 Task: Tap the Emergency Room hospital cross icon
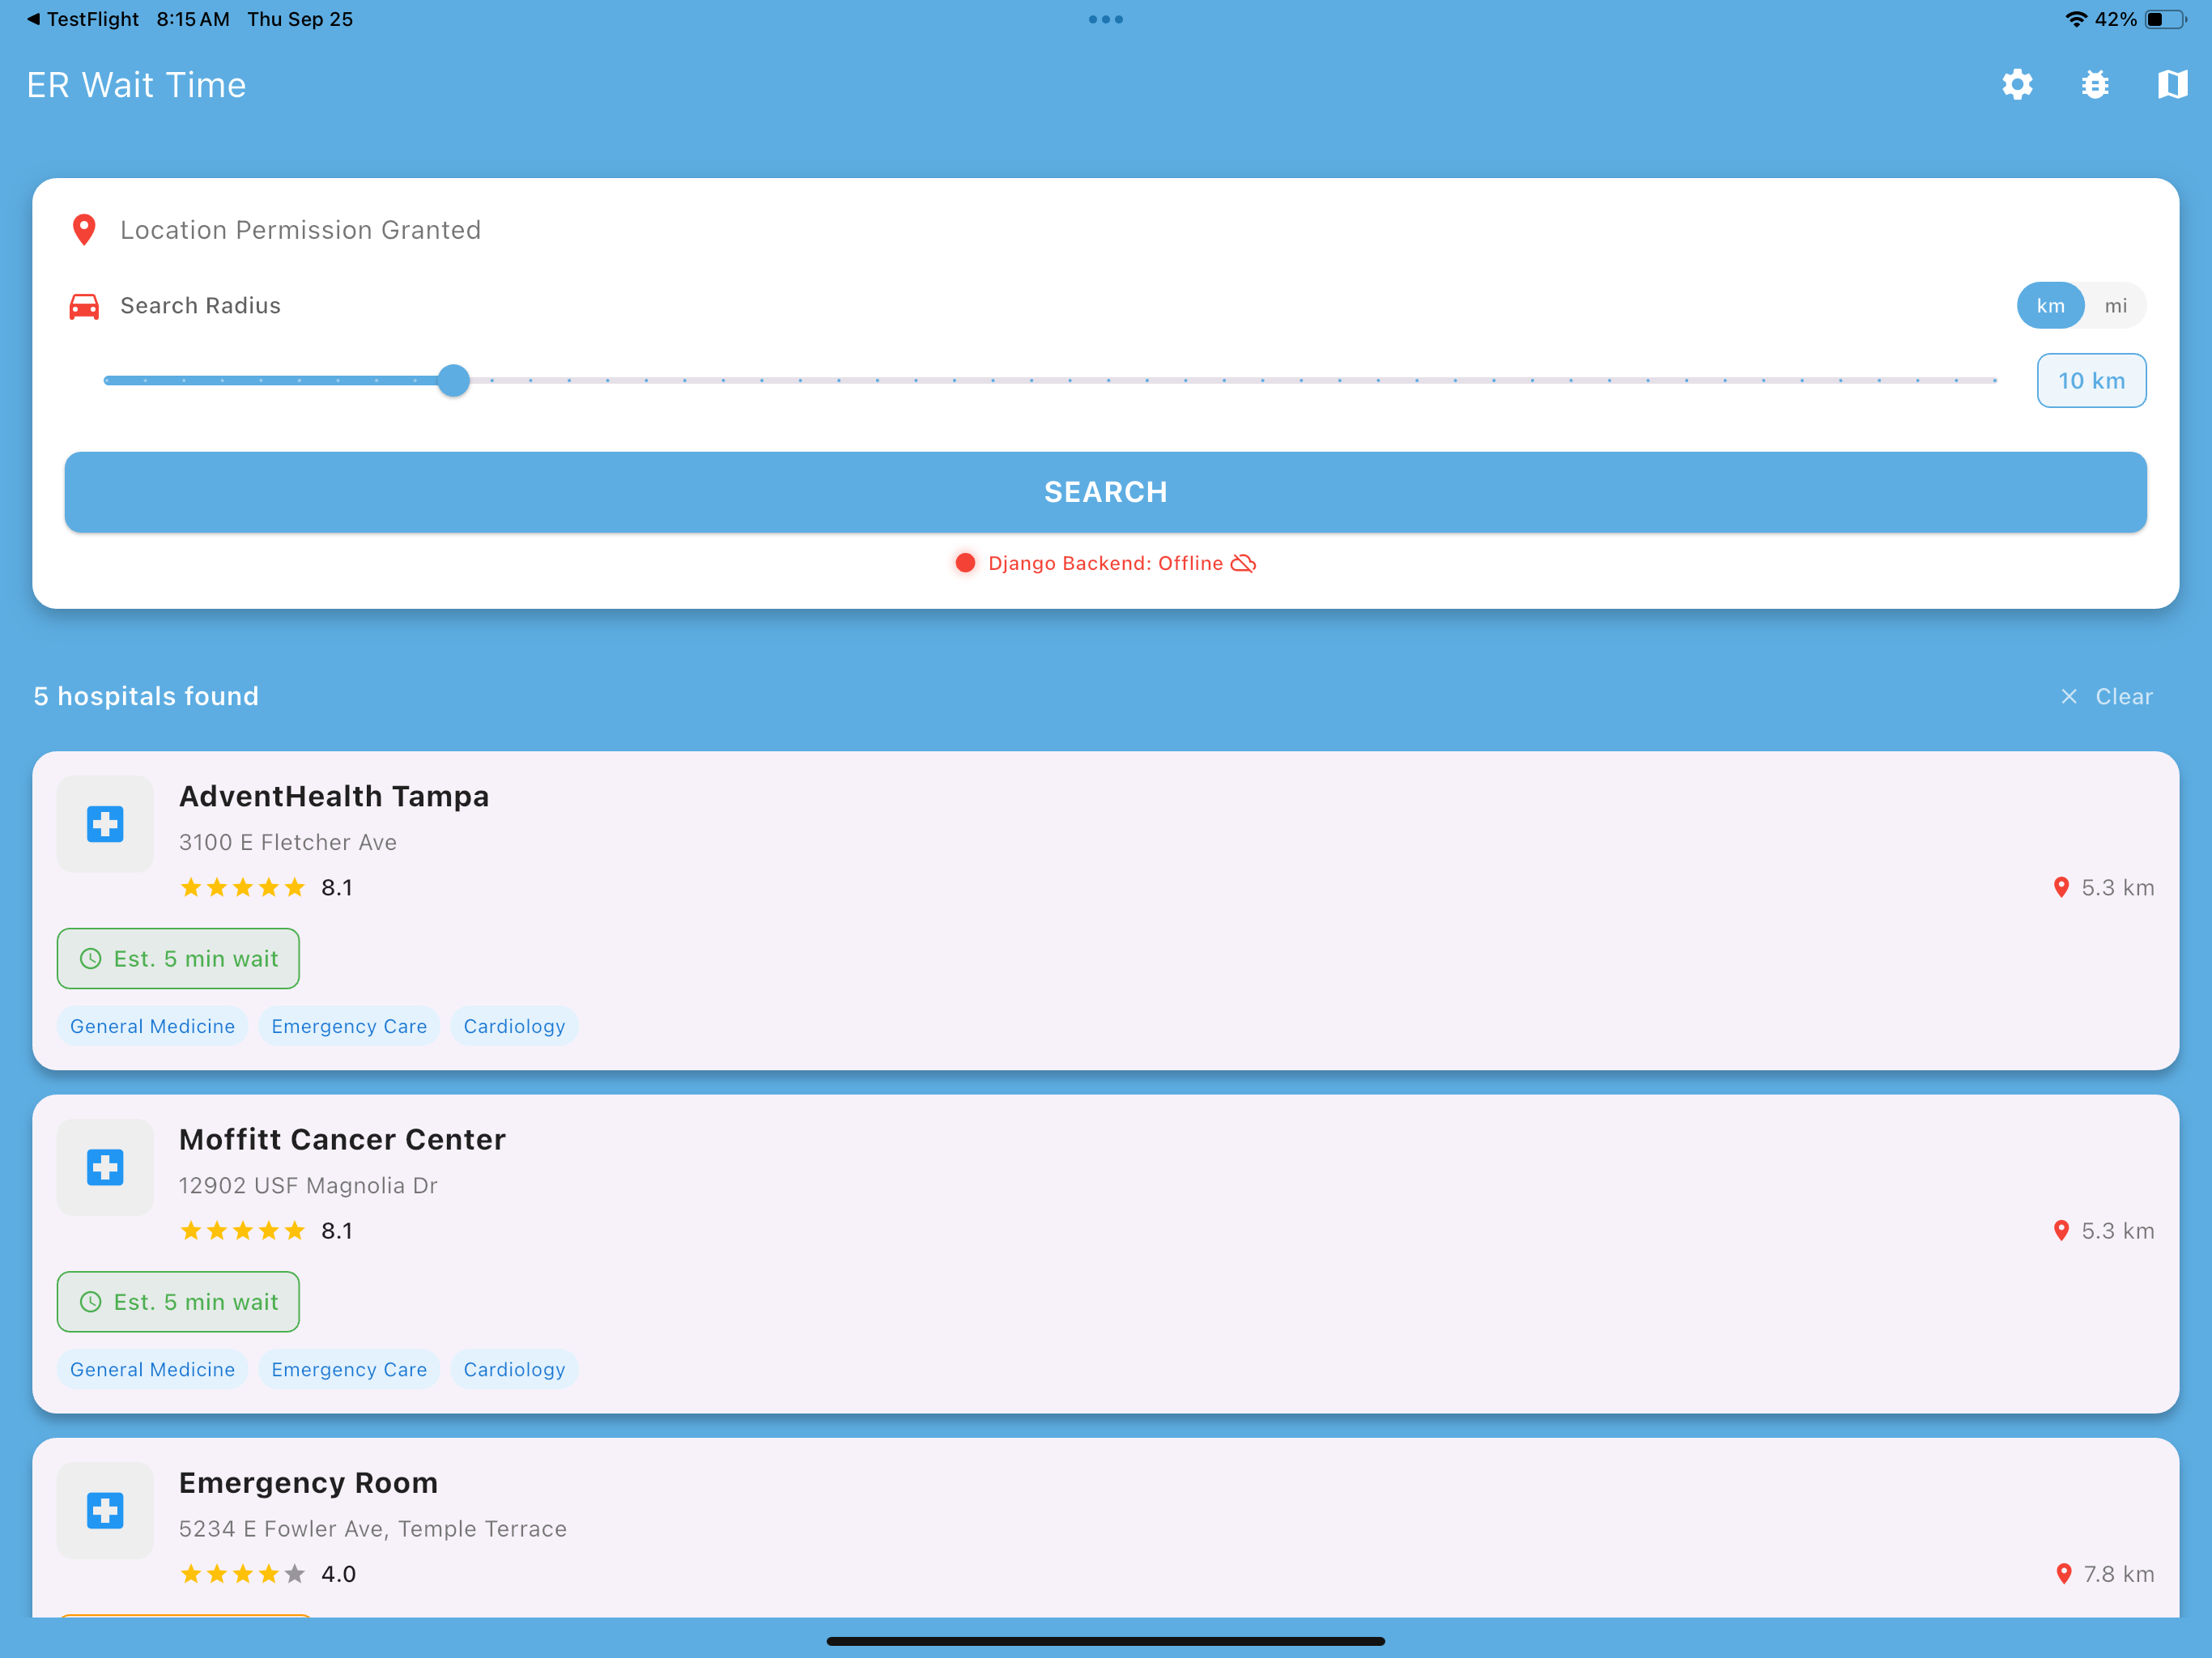(105, 1510)
